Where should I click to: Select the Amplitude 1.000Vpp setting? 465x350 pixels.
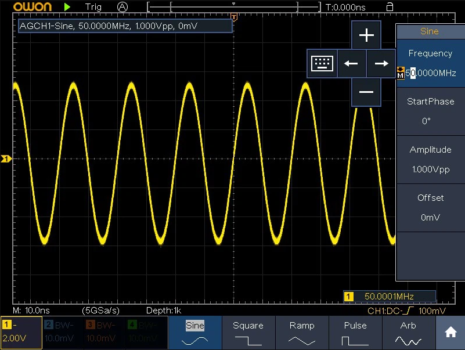pos(430,160)
